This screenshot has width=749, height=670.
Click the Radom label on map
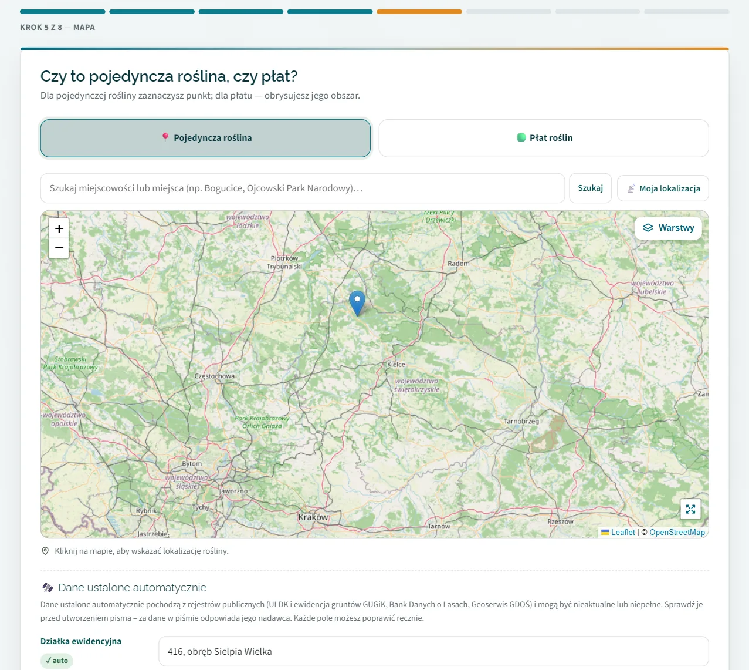459,264
